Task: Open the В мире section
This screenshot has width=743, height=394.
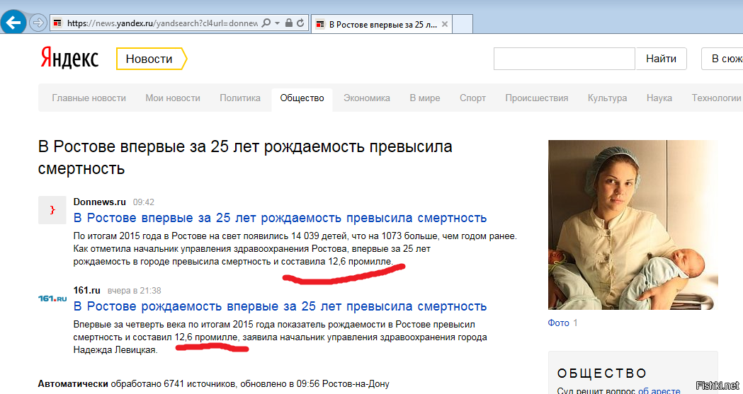Action: pyautogui.click(x=425, y=98)
